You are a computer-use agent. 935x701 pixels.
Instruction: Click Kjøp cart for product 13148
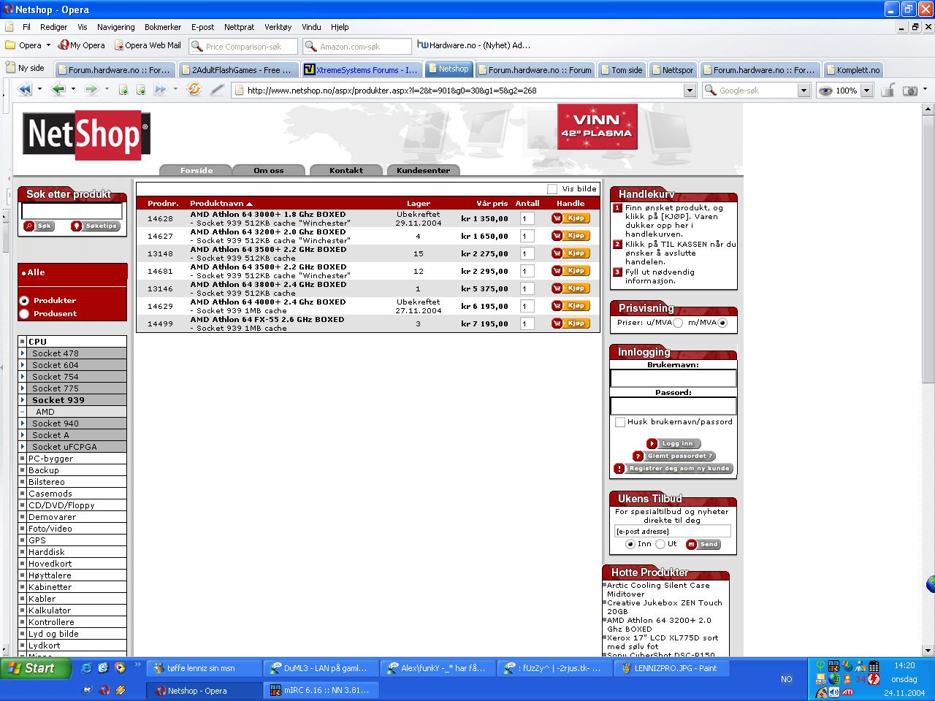point(570,253)
